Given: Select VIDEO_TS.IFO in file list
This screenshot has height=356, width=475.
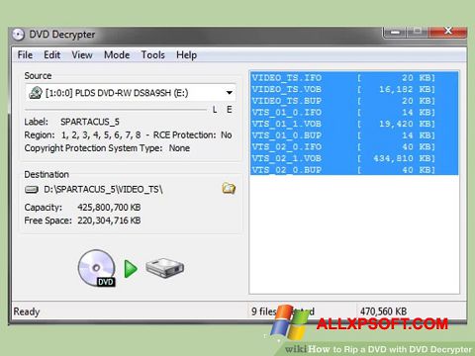Looking at the screenshot, I should click(x=354, y=78).
